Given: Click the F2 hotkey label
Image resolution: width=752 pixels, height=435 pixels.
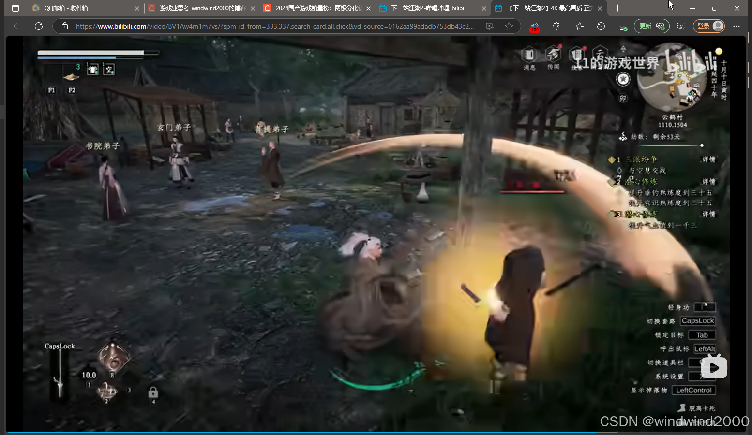Looking at the screenshot, I should click(72, 90).
